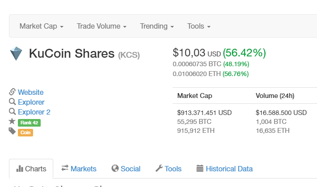Screen dimensions: 317x187
Task: Click the exchange arrows icon on Markets tab
Action: [x=65, y=168]
